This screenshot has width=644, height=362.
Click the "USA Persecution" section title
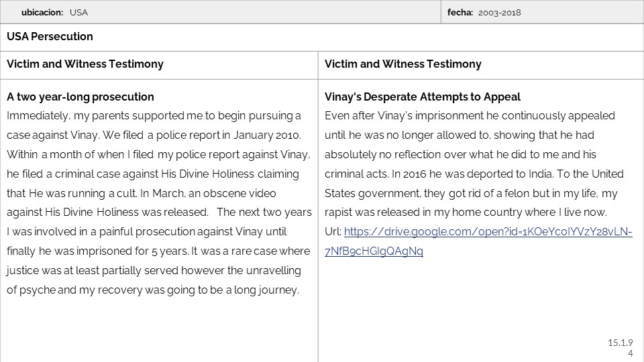coord(50,37)
